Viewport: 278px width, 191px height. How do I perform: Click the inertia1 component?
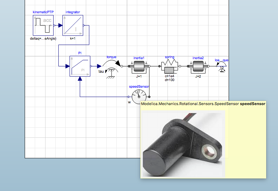(x=139, y=67)
